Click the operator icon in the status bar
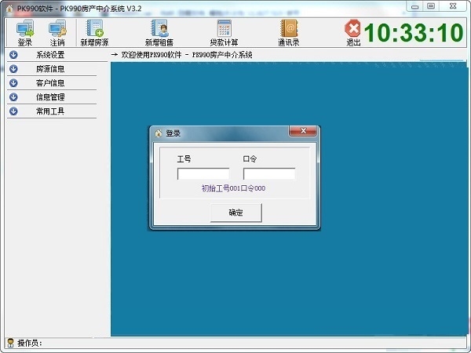Image resolution: width=471 pixels, height=353 pixels. (x=10, y=343)
